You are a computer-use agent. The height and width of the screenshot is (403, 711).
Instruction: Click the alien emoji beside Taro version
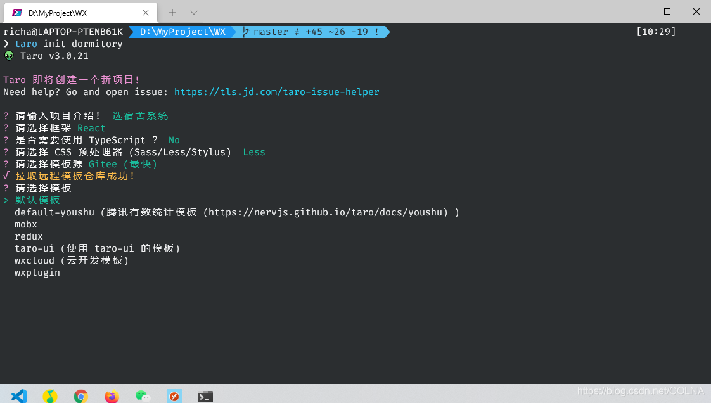tap(9, 56)
